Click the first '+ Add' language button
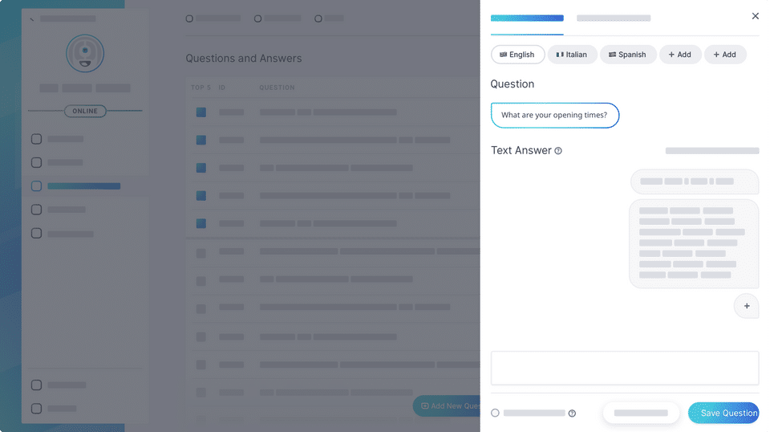The image size is (770, 432). (x=680, y=55)
